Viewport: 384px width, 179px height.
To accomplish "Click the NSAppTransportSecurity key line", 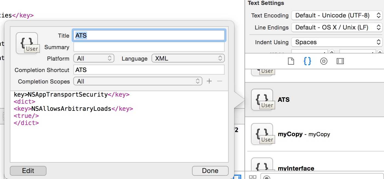I will pos(72,95).
